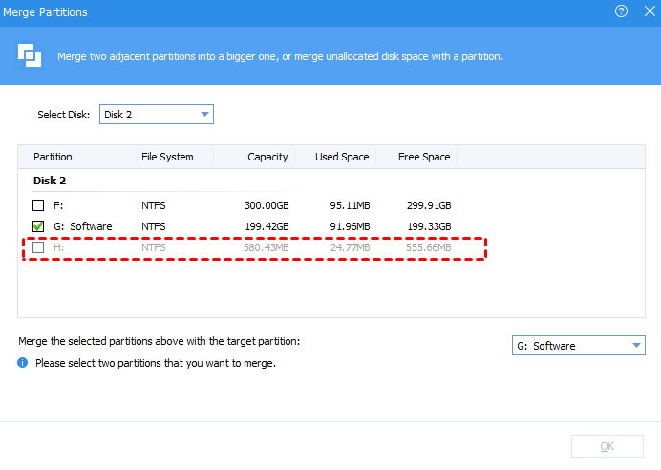Viewport: 661px width, 470px height.
Task: Open the Select Disk dropdown showing Disk 2
Action: [157, 115]
